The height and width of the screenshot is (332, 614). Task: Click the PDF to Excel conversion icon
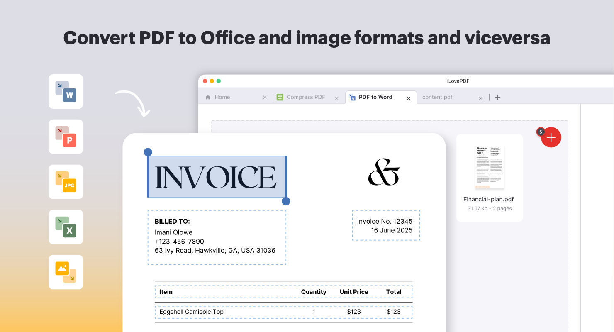pos(66,227)
